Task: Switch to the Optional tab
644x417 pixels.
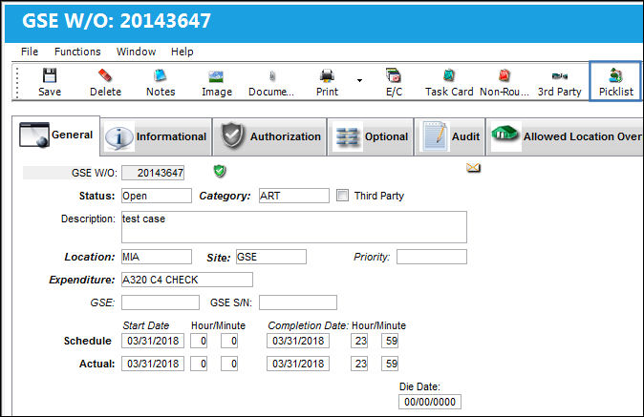Action: (371, 136)
